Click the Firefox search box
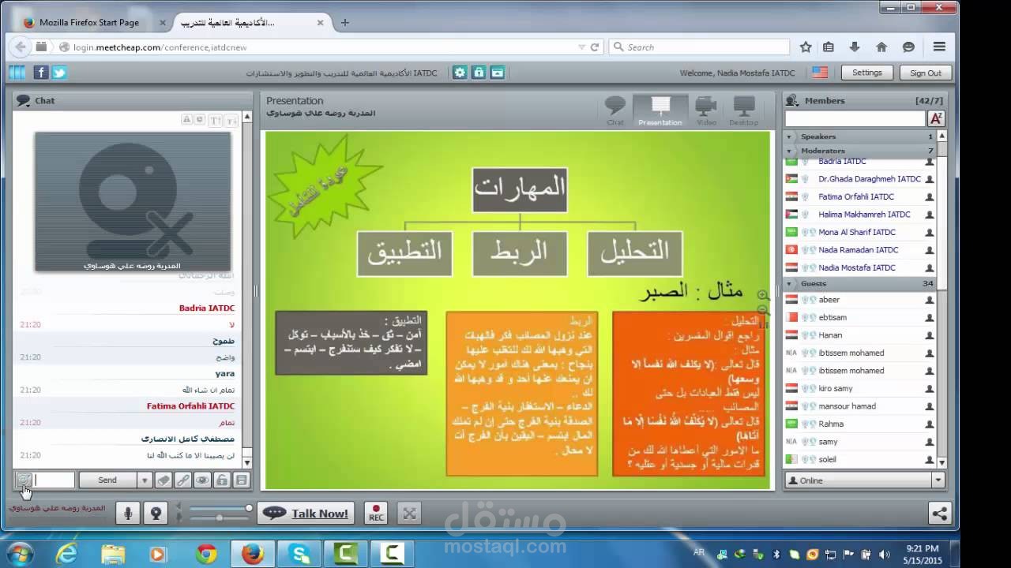 700,47
